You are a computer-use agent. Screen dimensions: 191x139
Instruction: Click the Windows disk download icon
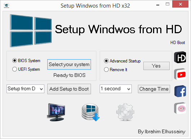pyautogui.click(x=91, y=112)
